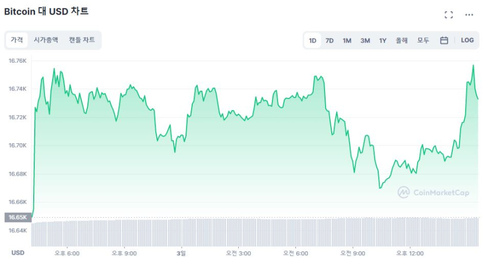Select the 7D time range
Screen dimensions: 482x258
330,40
